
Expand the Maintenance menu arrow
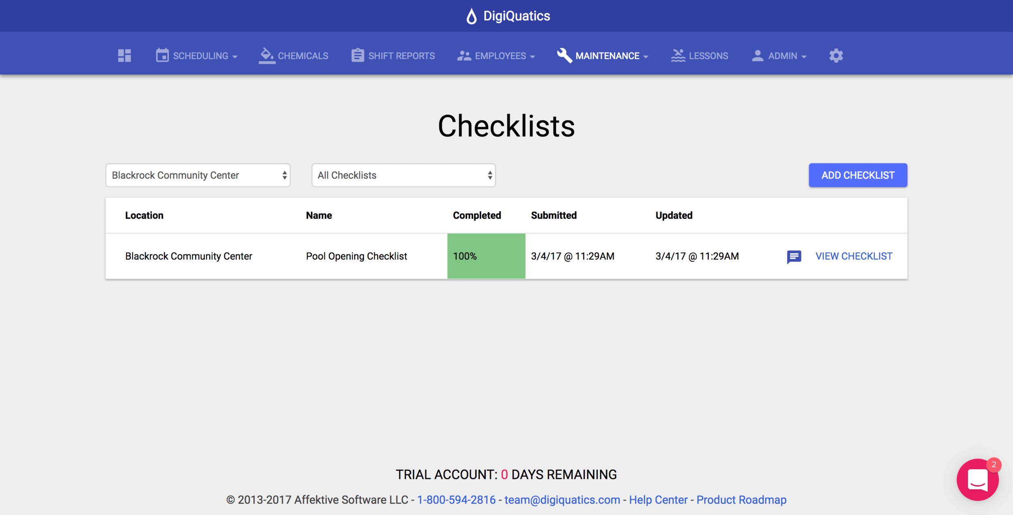coord(645,57)
